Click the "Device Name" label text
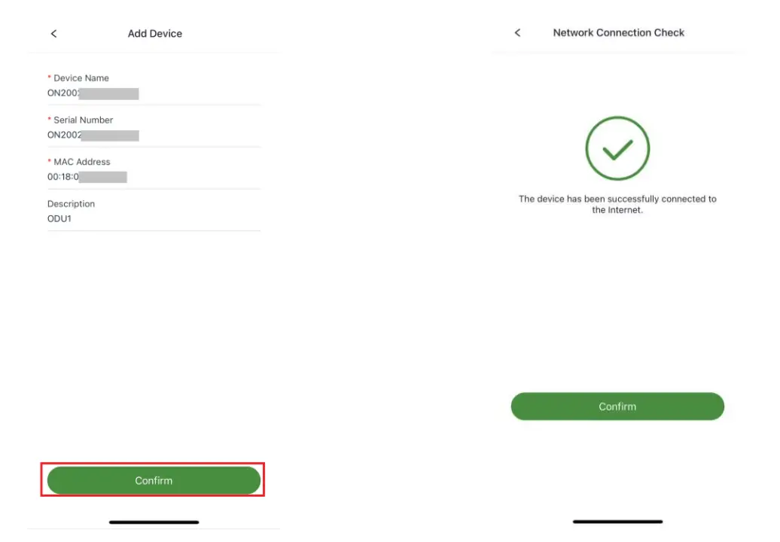This screenshot has height=542, width=780. point(81,78)
